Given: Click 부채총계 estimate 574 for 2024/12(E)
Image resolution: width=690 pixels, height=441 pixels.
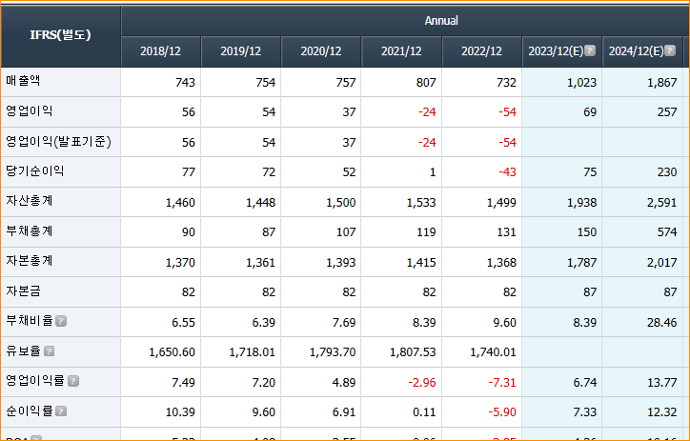Looking at the screenshot, I should pyautogui.click(x=667, y=232).
